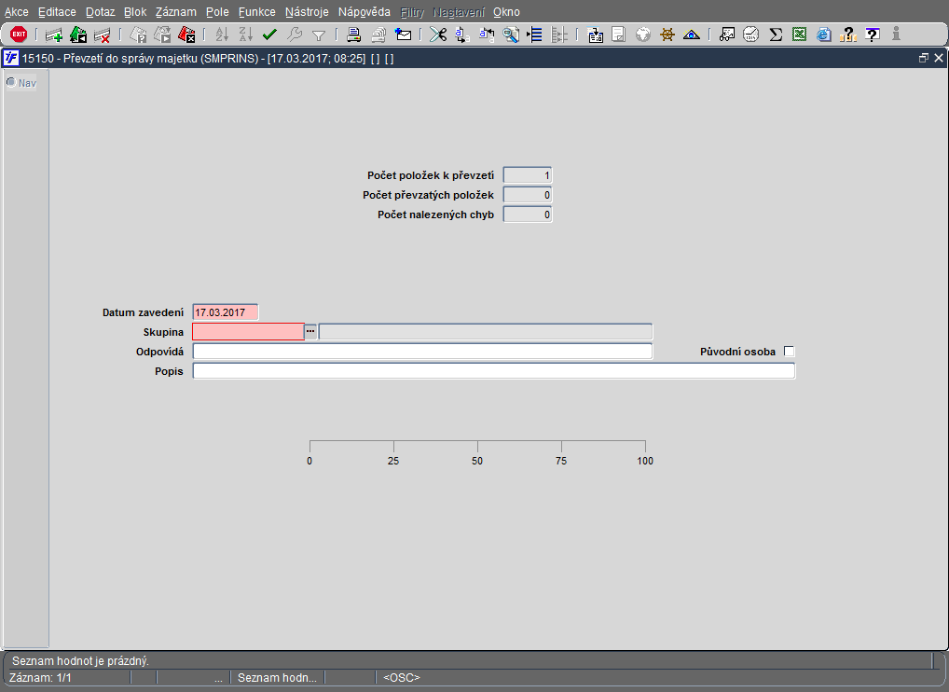Click the Odpovídá input field
949x692 pixels.
coord(422,352)
